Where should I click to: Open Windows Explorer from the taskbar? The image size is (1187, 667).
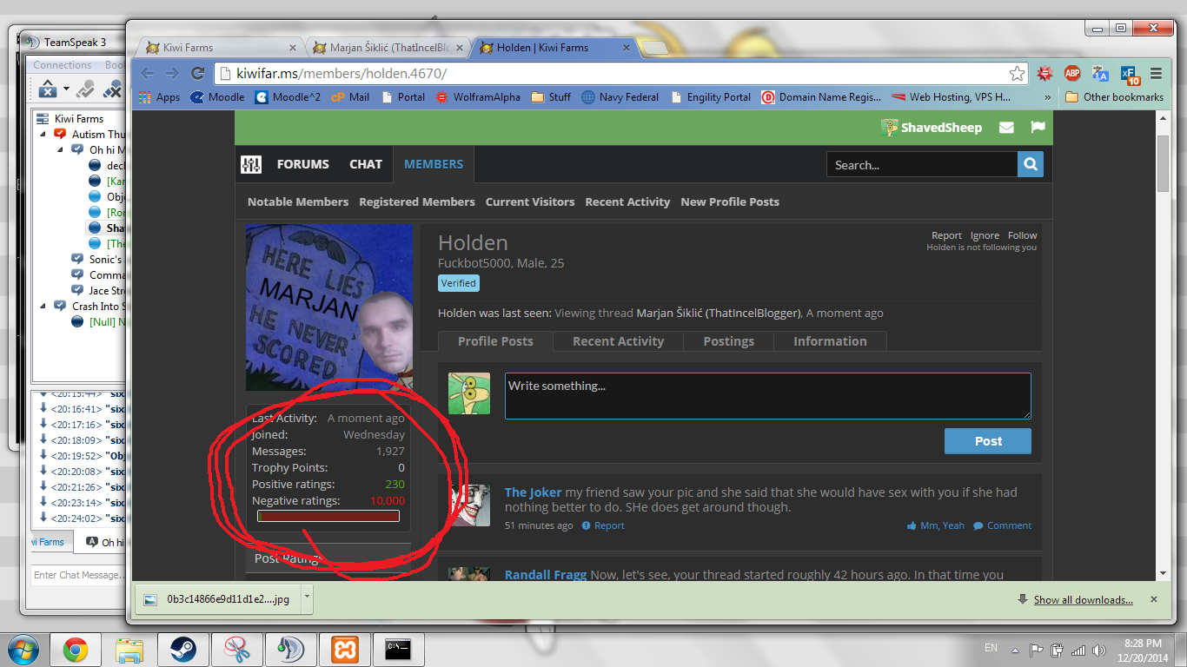click(x=129, y=650)
